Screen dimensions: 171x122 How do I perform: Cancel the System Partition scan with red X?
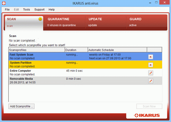[150, 65]
